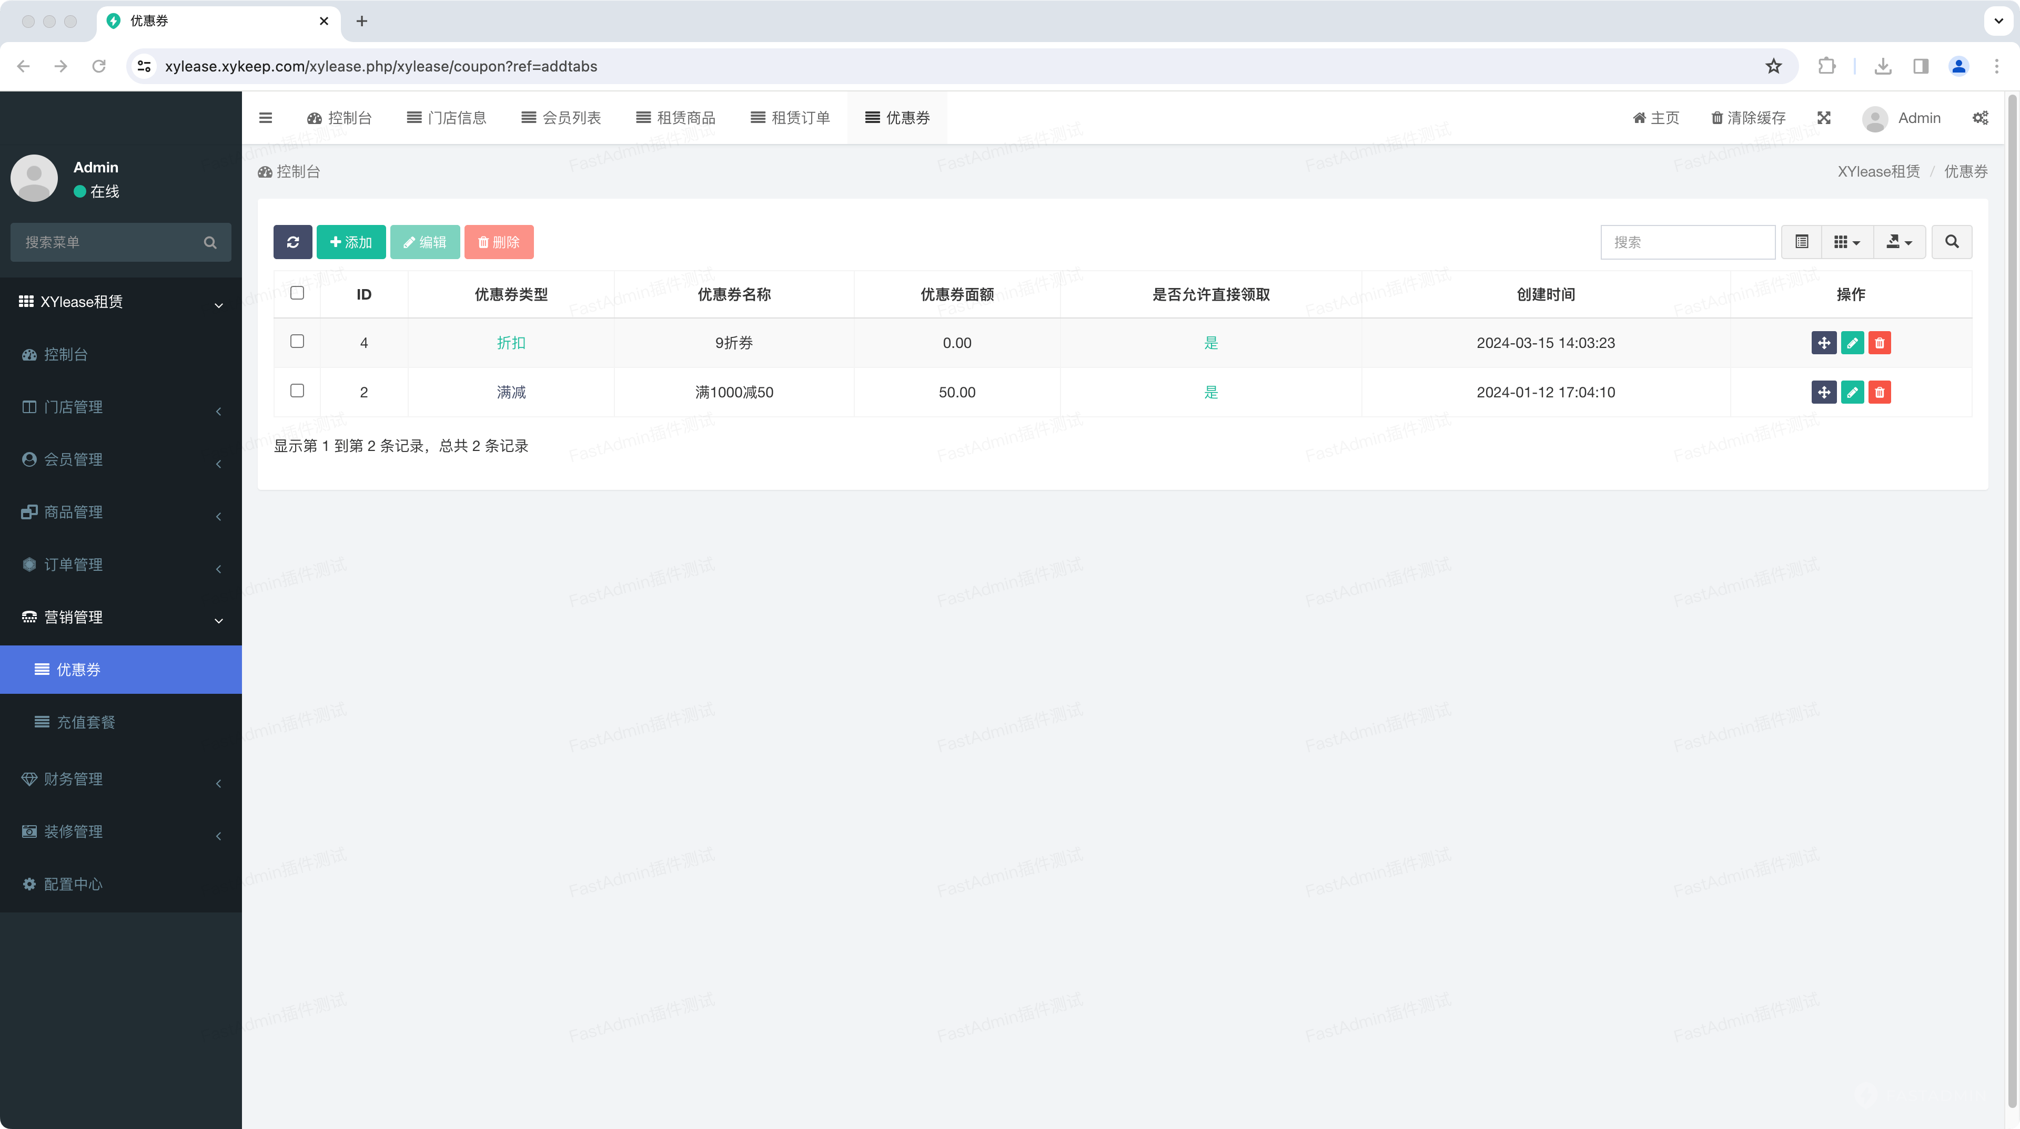Click the 控制台 breadcrumb link
This screenshot has width=2020, height=1129.
click(289, 171)
